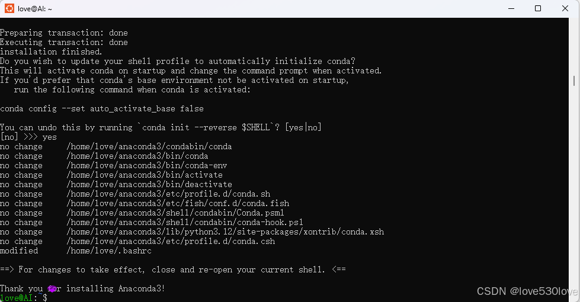The height and width of the screenshot is (302, 580).
Task: Maximize the love@AI terminal window
Action: 538,8
